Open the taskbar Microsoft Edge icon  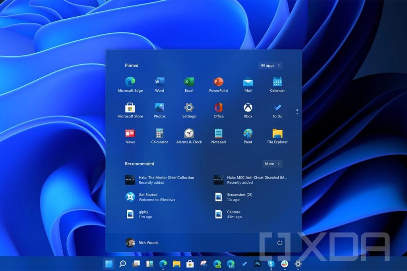point(163,264)
